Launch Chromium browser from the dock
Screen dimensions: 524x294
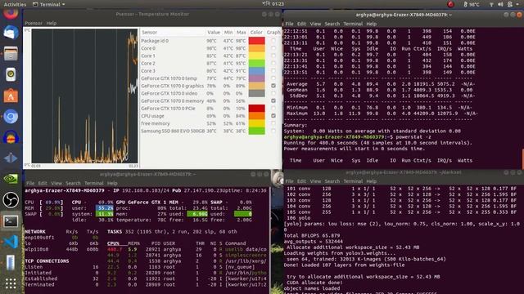pos(11,117)
